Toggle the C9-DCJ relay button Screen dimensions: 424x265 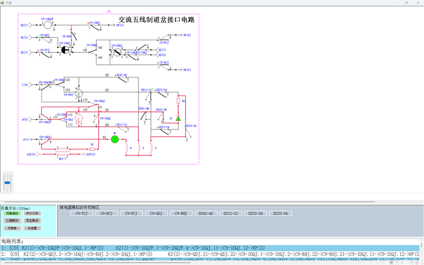coord(107,214)
